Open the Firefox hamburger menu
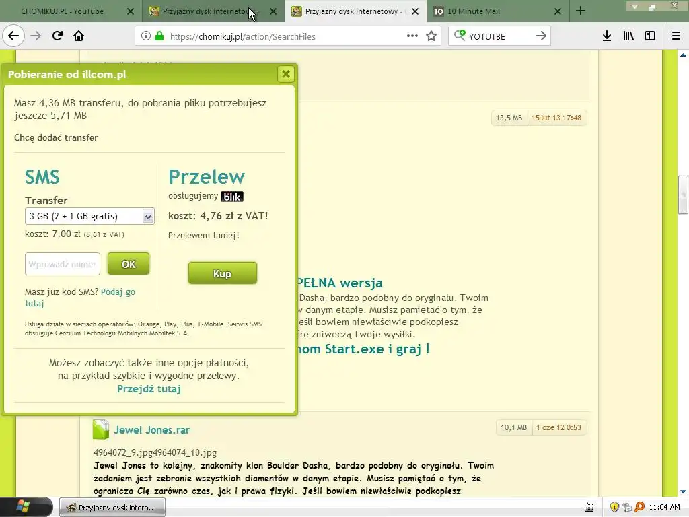Image resolution: width=689 pixels, height=517 pixels. [x=676, y=36]
